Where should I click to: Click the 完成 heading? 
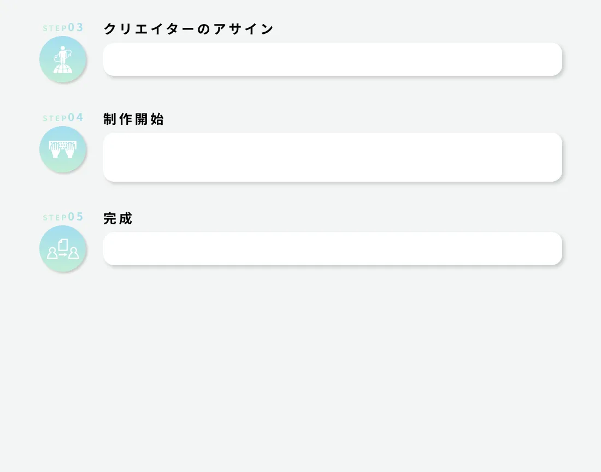[x=118, y=219]
